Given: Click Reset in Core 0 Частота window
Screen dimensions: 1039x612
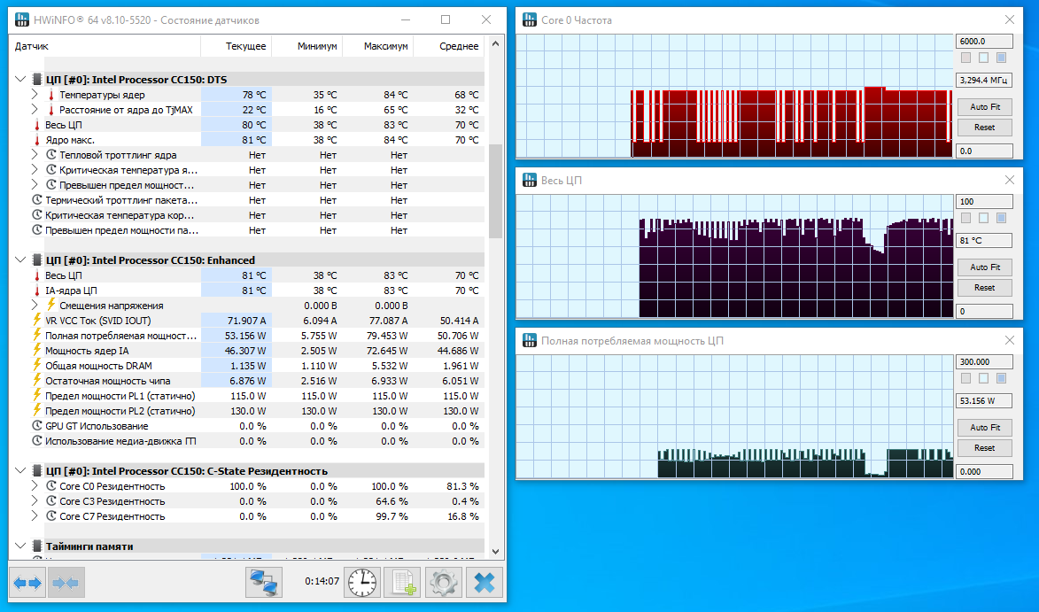Looking at the screenshot, I should [x=985, y=128].
